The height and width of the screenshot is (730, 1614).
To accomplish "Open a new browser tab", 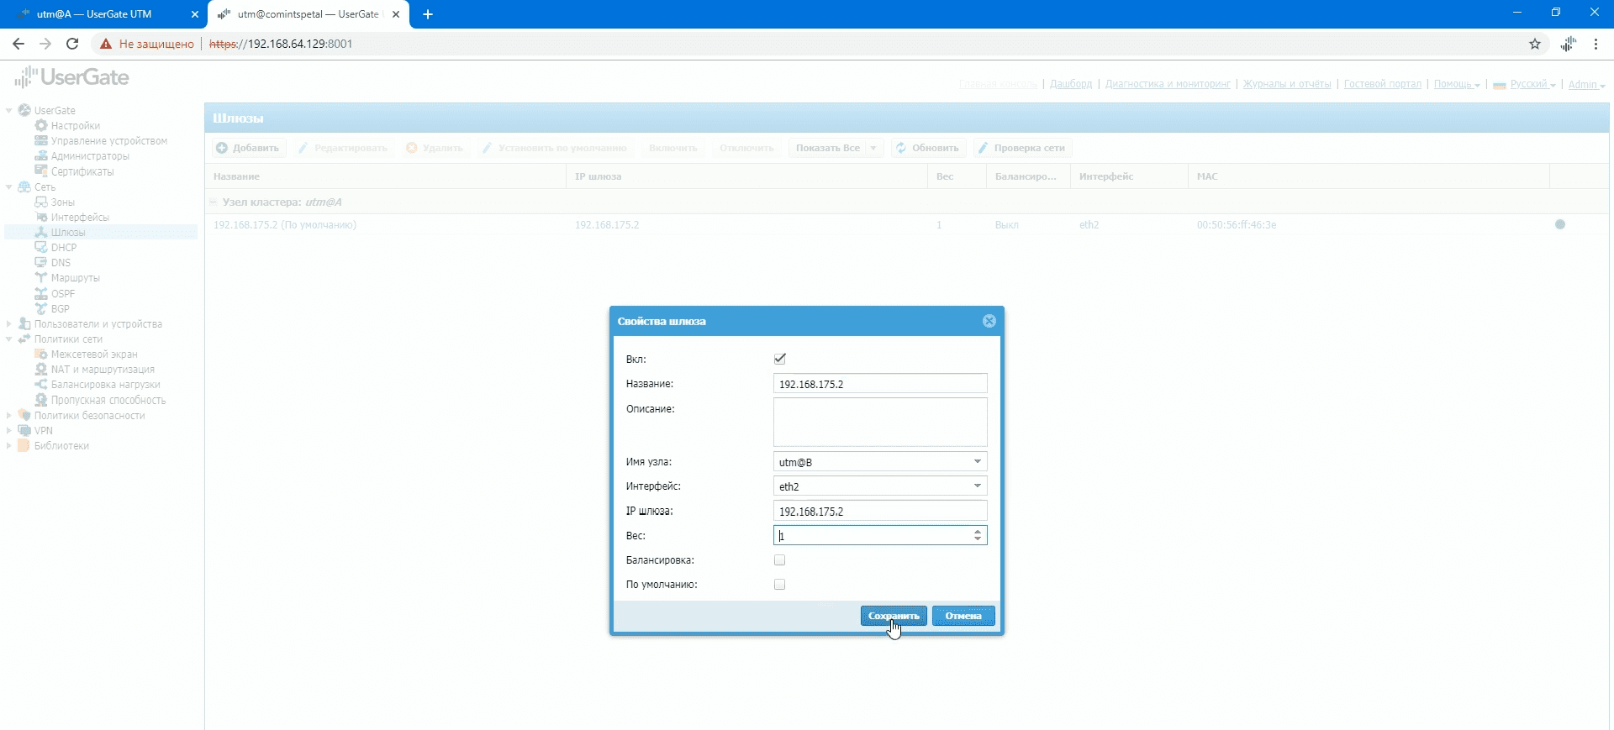I will [428, 14].
